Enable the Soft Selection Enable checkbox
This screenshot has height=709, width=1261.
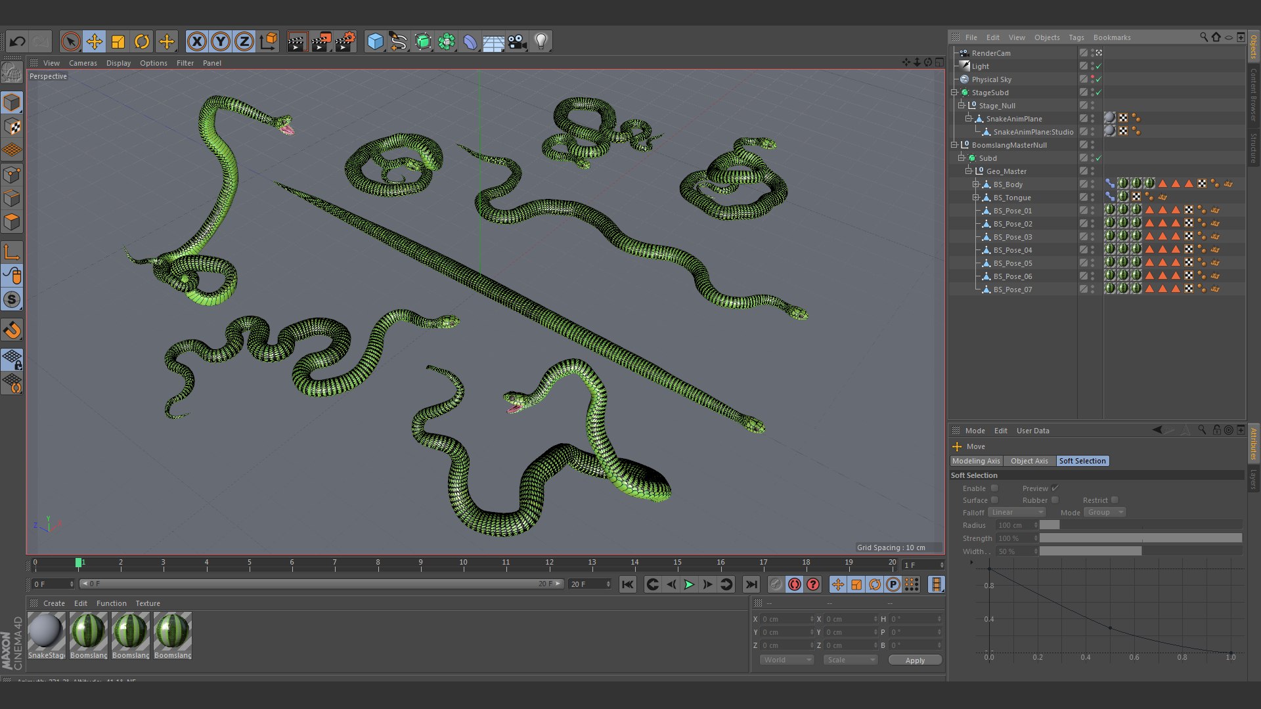[x=994, y=488]
